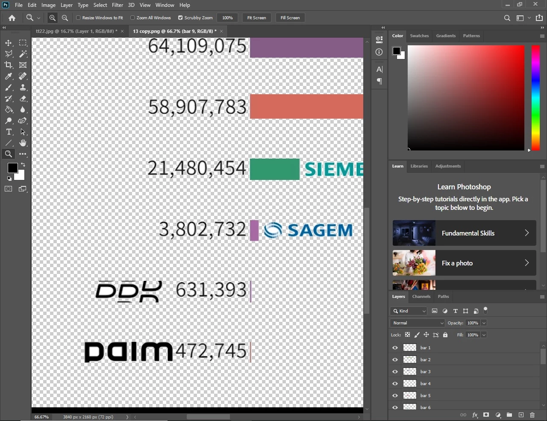The image size is (547, 421).
Task: Select the Line tool
Action: (9, 143)
